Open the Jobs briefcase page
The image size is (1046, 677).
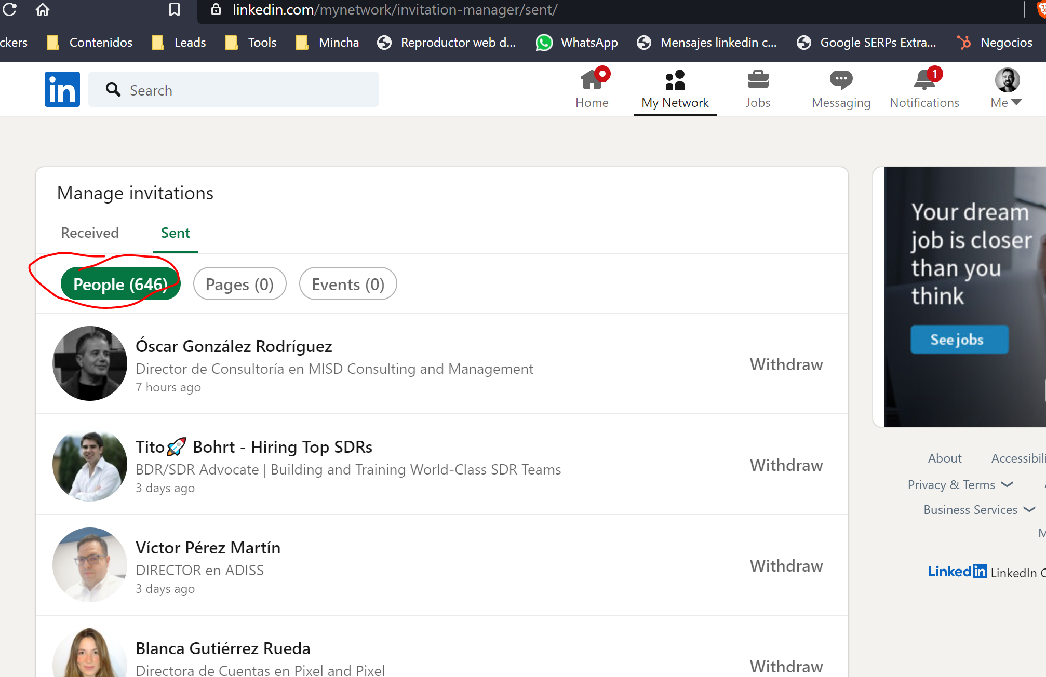pyautogui.click(x=758, y=89)
